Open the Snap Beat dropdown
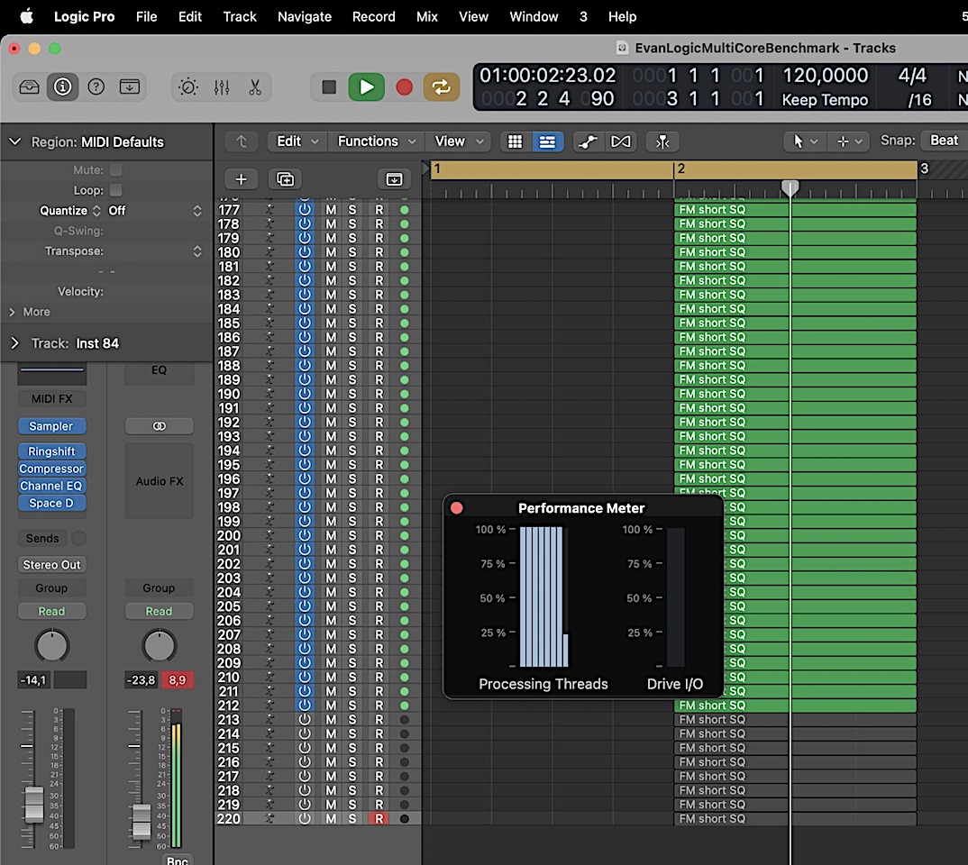 click(944, 141)
